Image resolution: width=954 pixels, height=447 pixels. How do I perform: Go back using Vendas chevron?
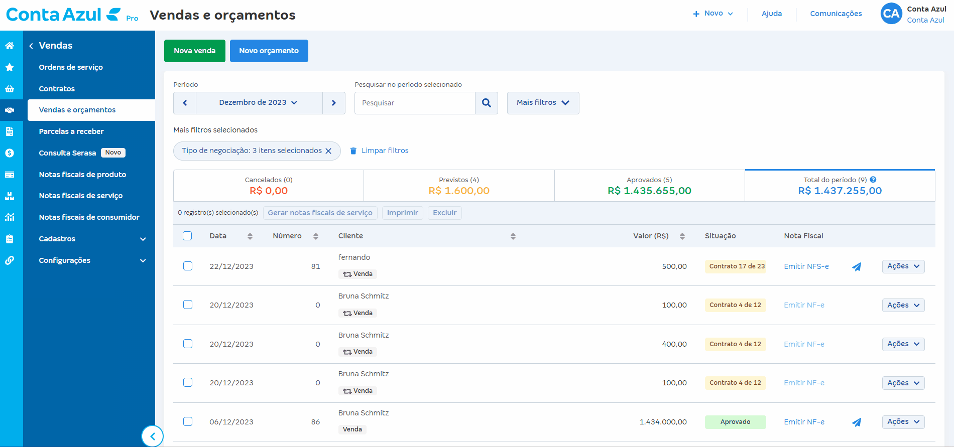(31, 46)
